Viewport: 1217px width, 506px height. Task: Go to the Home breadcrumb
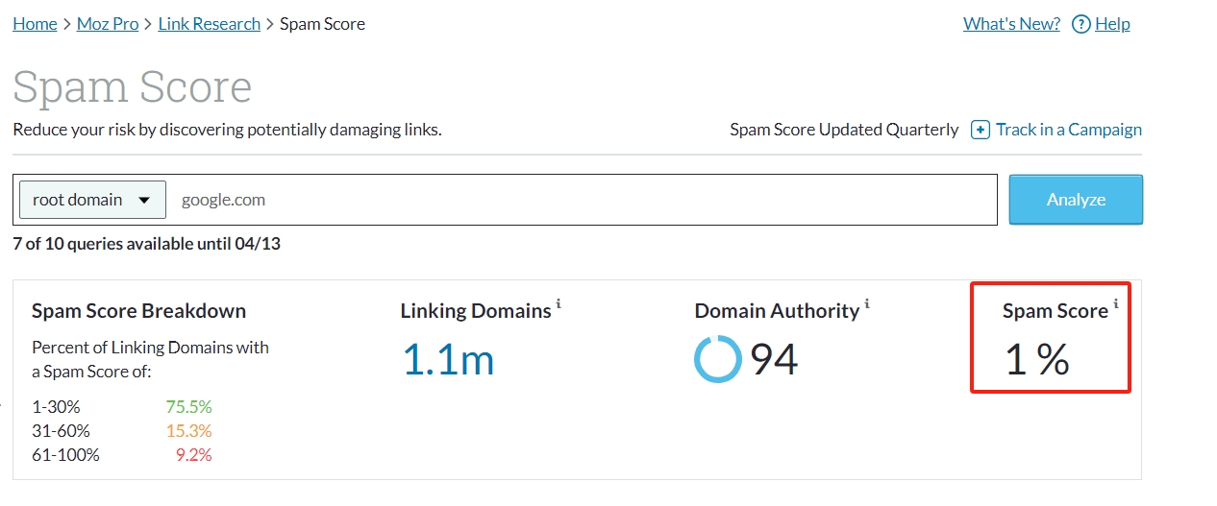(35, 24)
